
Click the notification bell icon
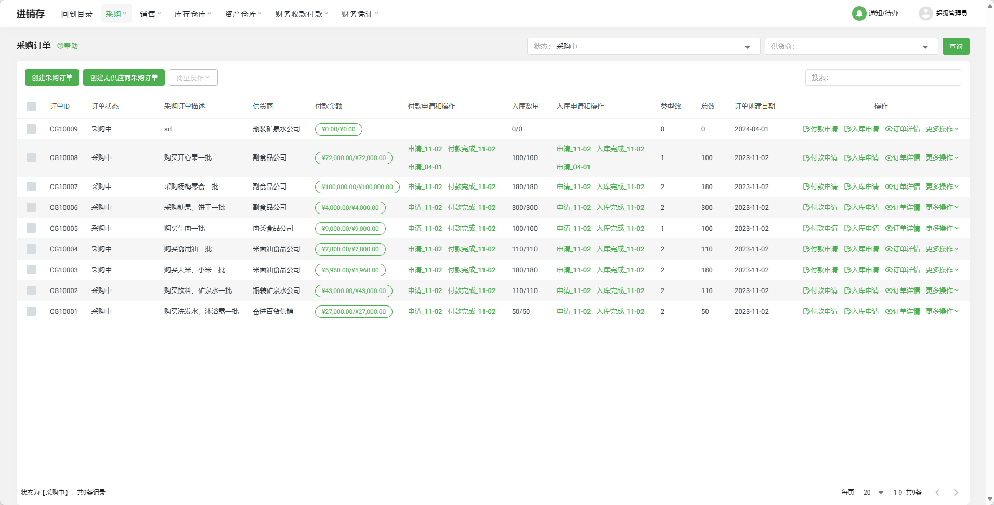[859, 14]
